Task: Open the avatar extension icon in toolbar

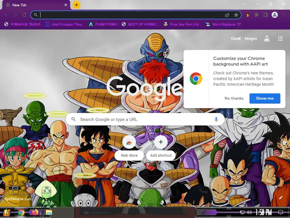Action: (248, 15)
